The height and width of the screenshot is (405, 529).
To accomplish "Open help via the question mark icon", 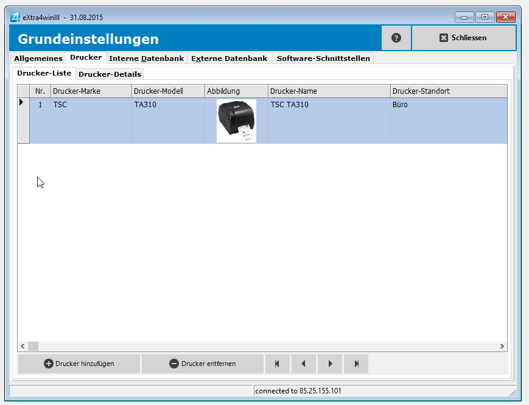I will click(x=396, y=38).
